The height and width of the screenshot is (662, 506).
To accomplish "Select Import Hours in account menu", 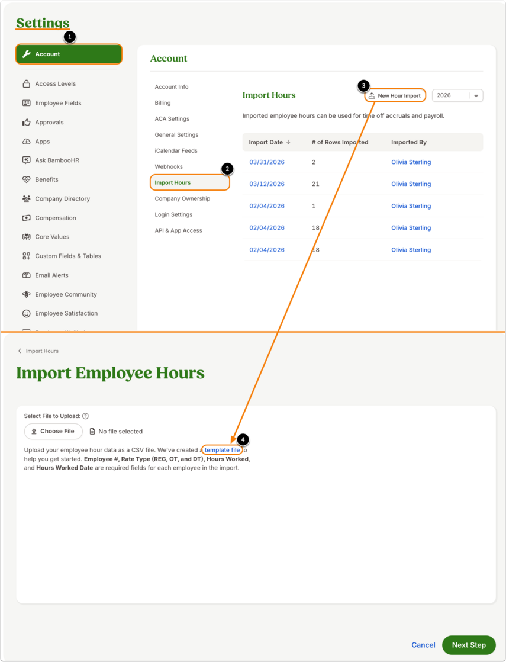I will [189, 183].
